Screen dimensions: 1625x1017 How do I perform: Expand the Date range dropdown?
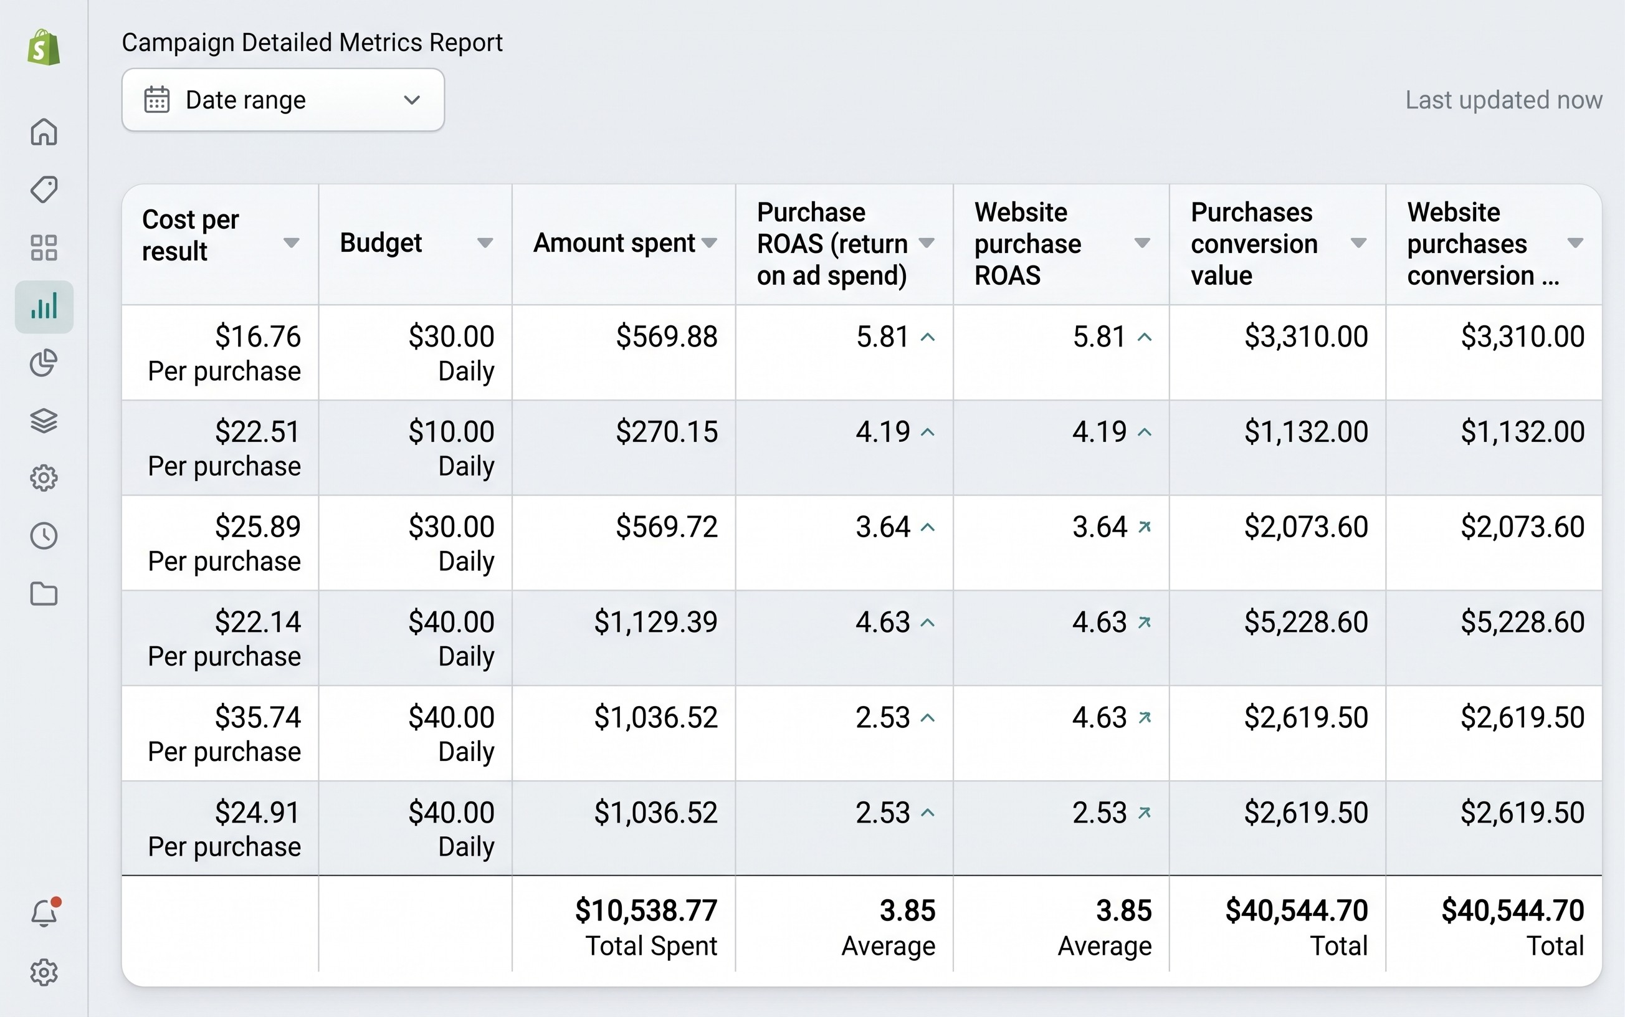click(283, 100)
